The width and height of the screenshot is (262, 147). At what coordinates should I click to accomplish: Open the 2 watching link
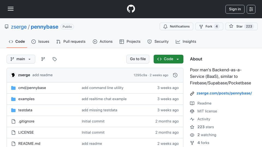coord(207,135)
